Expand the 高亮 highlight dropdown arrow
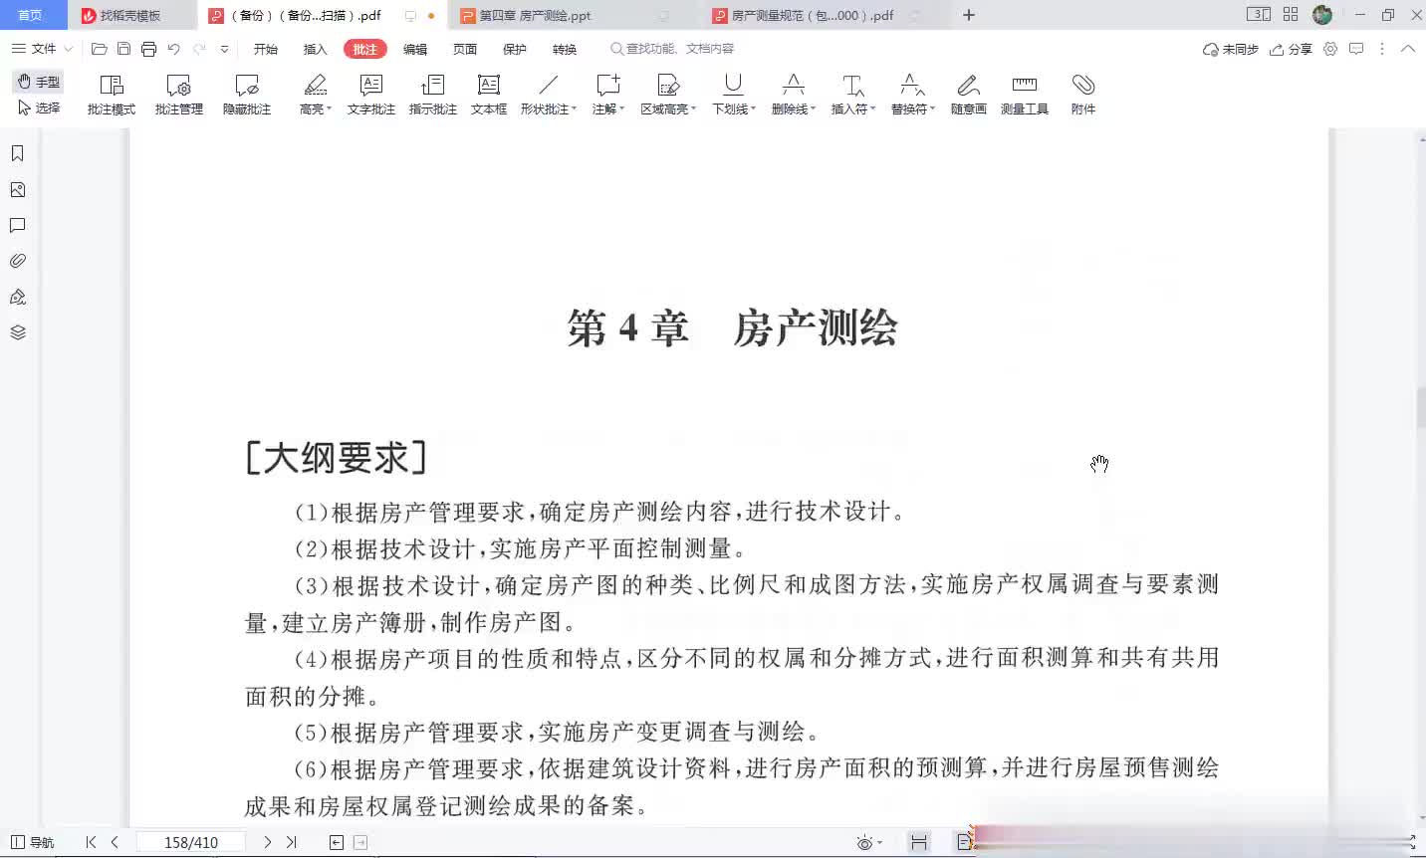The height and width of the screenshot is (858, 1426). [329, 109]
